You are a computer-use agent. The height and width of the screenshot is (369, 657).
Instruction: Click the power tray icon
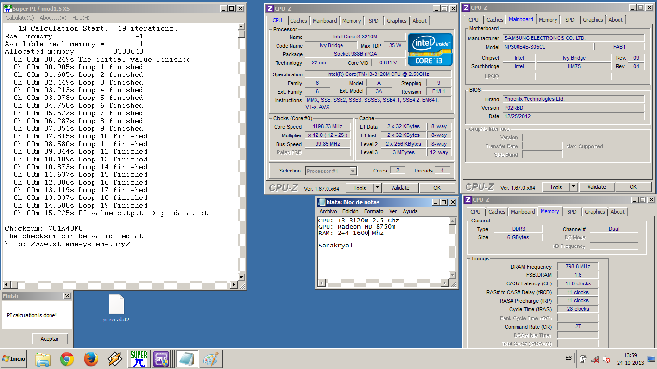tap(583, 359)
